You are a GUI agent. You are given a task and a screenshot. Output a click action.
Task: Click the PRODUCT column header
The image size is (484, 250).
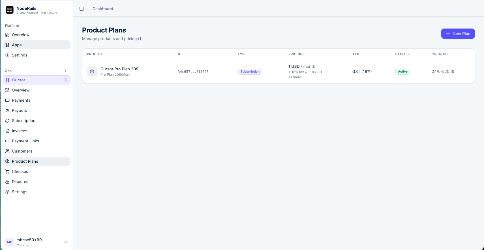coord(95,54)
